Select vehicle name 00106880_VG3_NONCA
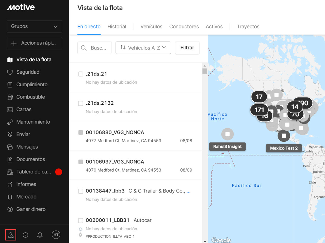This screenshot has width=325, height=243. tap(115, 132)
